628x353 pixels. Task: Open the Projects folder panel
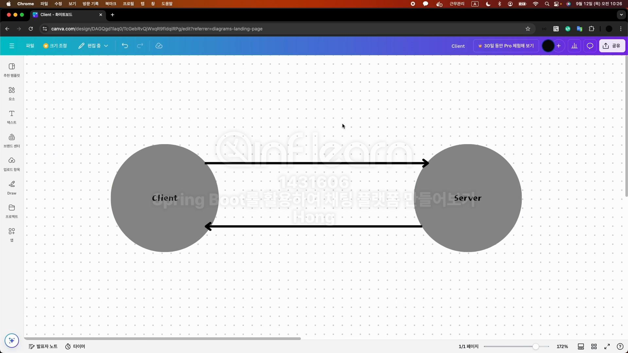[12, 211]
